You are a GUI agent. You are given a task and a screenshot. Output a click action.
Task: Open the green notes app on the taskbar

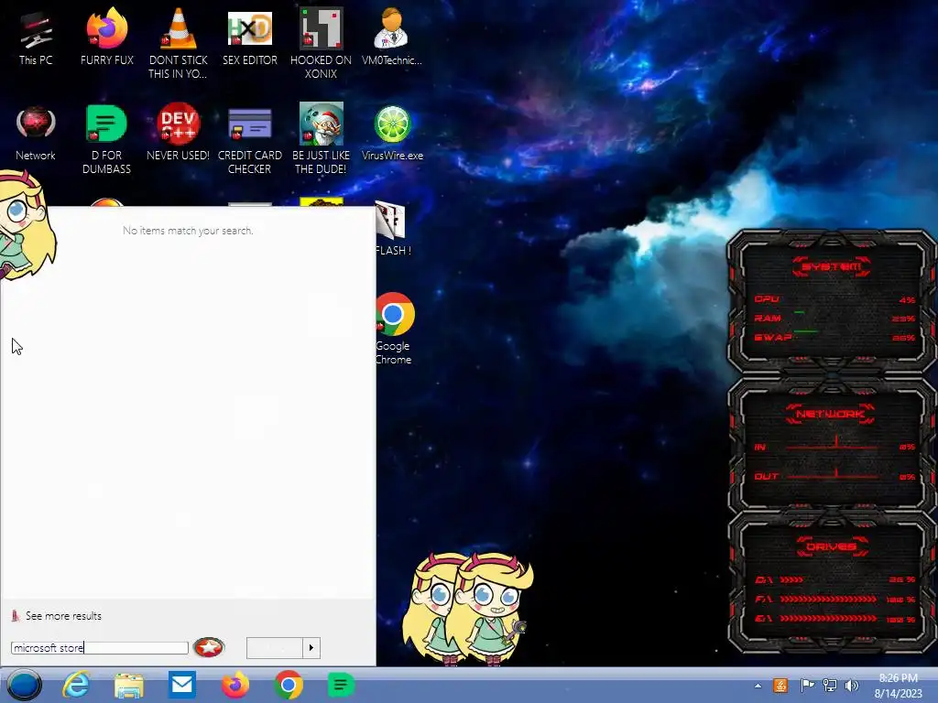click(341, 685)
